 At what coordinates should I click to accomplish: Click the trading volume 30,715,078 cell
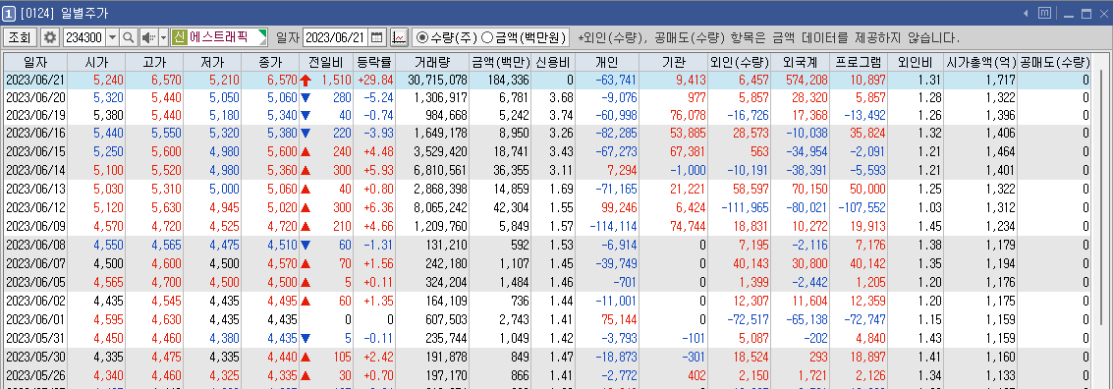[x=433, y=80]
